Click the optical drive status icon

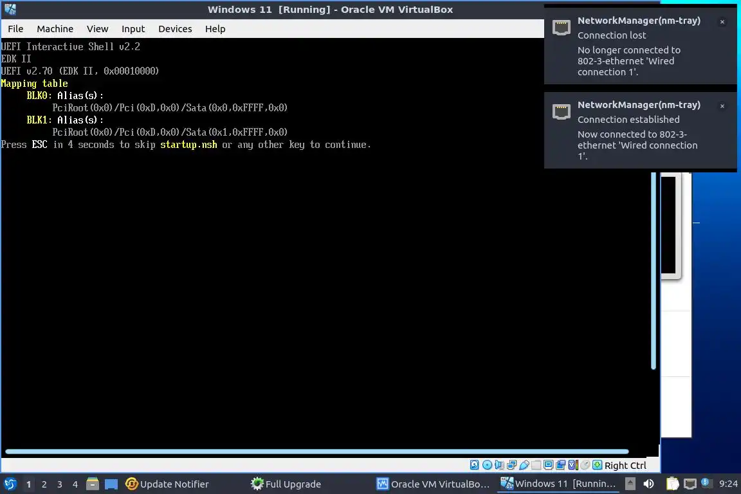pos(487,464)
